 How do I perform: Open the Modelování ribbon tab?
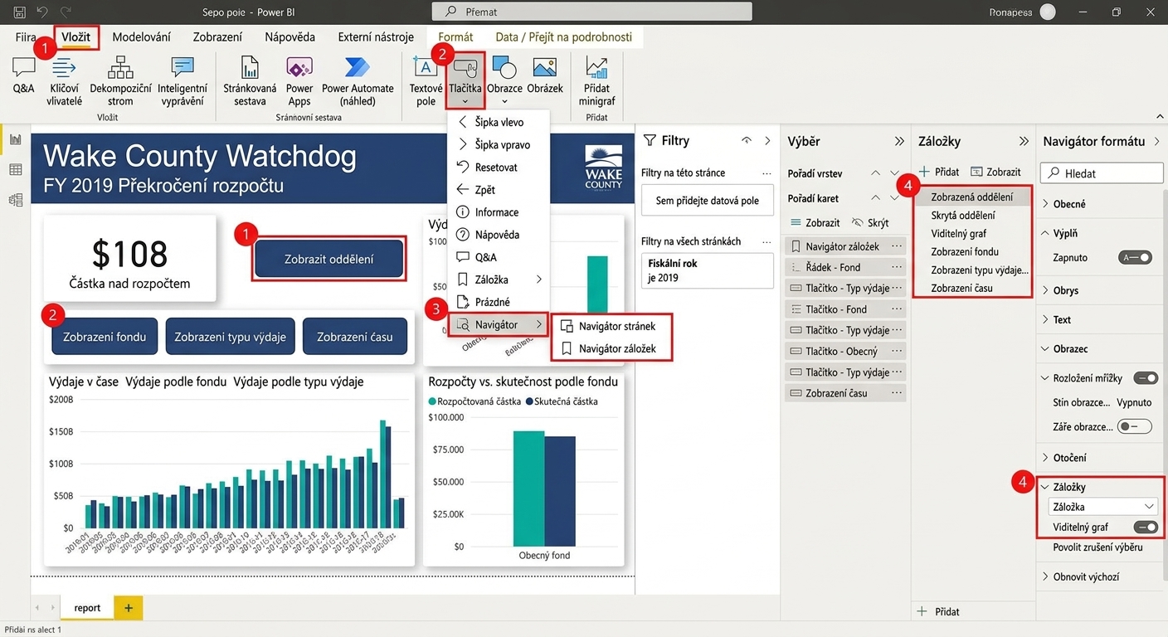[141, 36]
